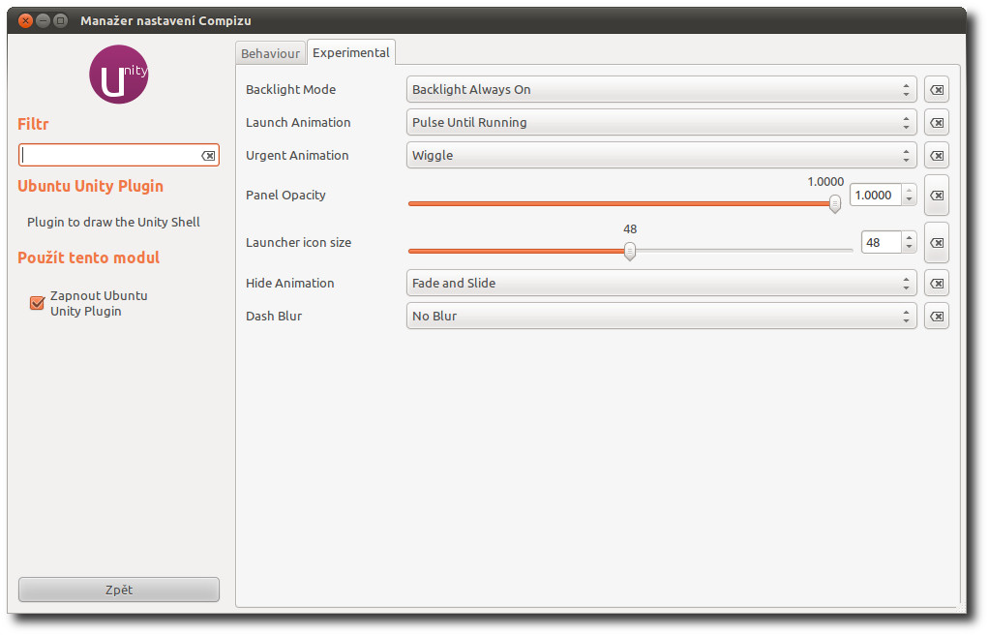Click the 'Urgent Animation' label
The width and height of the screenshot is (989, 636).
[297, 155]
